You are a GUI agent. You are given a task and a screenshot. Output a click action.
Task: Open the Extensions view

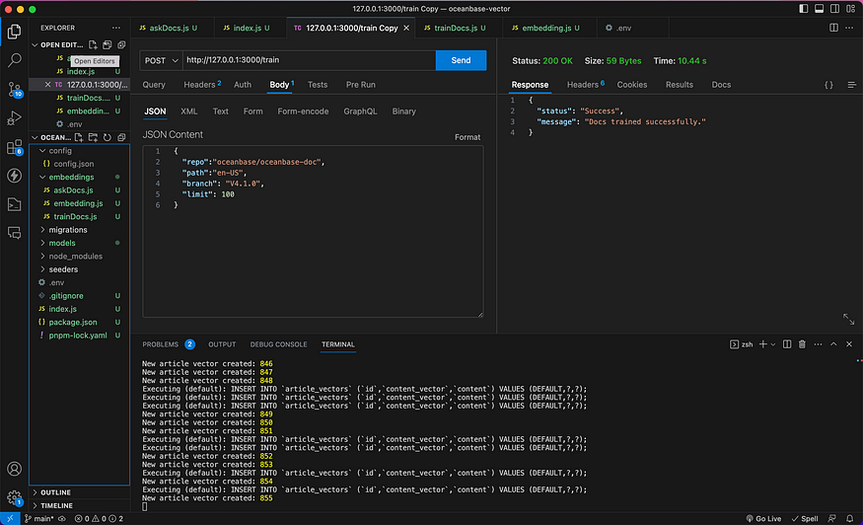(15, 147)
